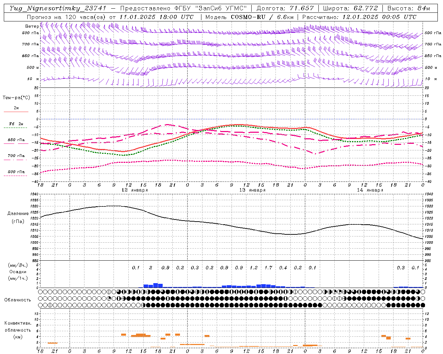Image resolution: width=443 pixels, height=354 pixels.
Task: Click the Давление panel label
Action: pyautogui.click(x=18, y=214)
